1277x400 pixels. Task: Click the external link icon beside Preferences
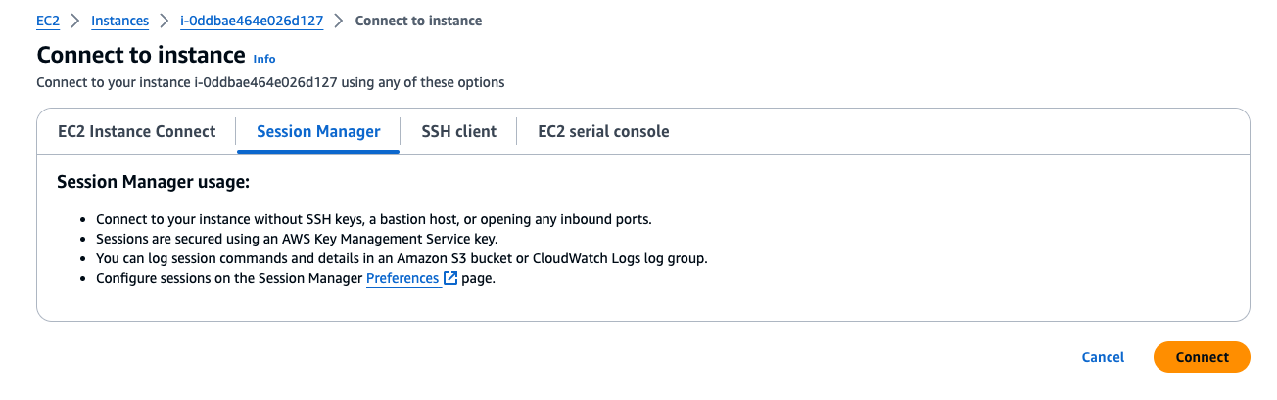point(450,279)
